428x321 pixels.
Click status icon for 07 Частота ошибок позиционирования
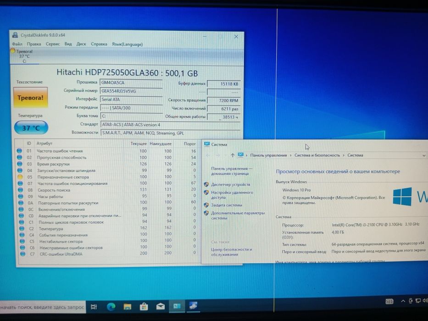[x=21, y=183]
